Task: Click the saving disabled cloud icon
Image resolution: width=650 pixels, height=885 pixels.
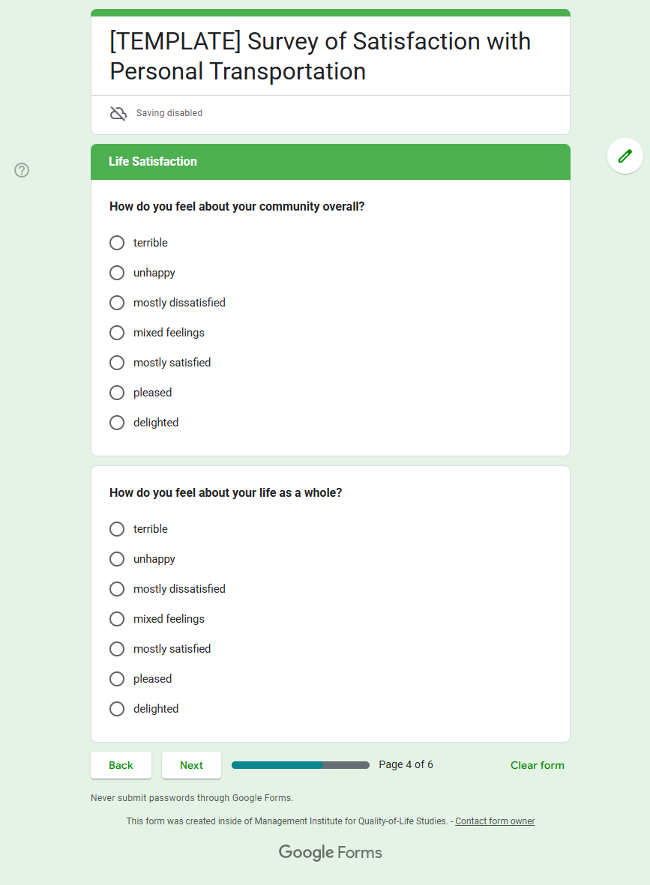Action: pyautogui.click(x=118, y=113)
